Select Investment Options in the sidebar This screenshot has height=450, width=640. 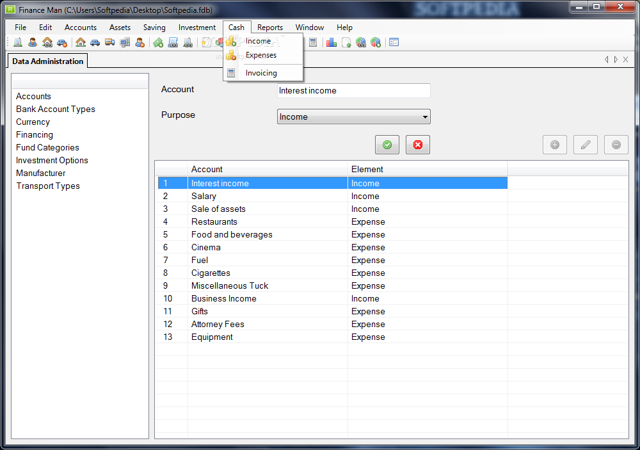pos(52,160)
